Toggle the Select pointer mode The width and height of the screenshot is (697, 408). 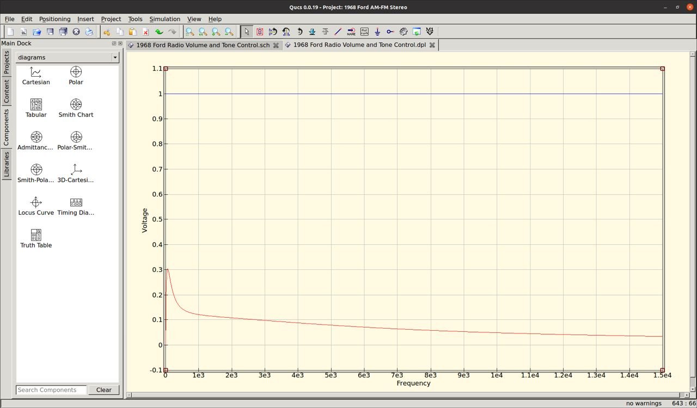[x=247, y=32]
